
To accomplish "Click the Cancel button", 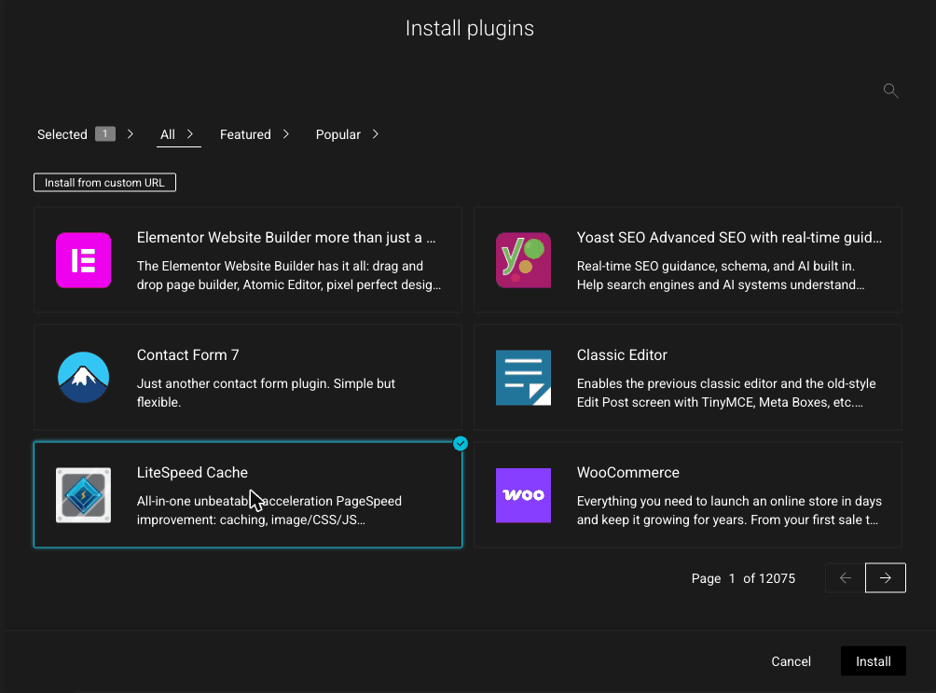I will click(x=791, y=661).
